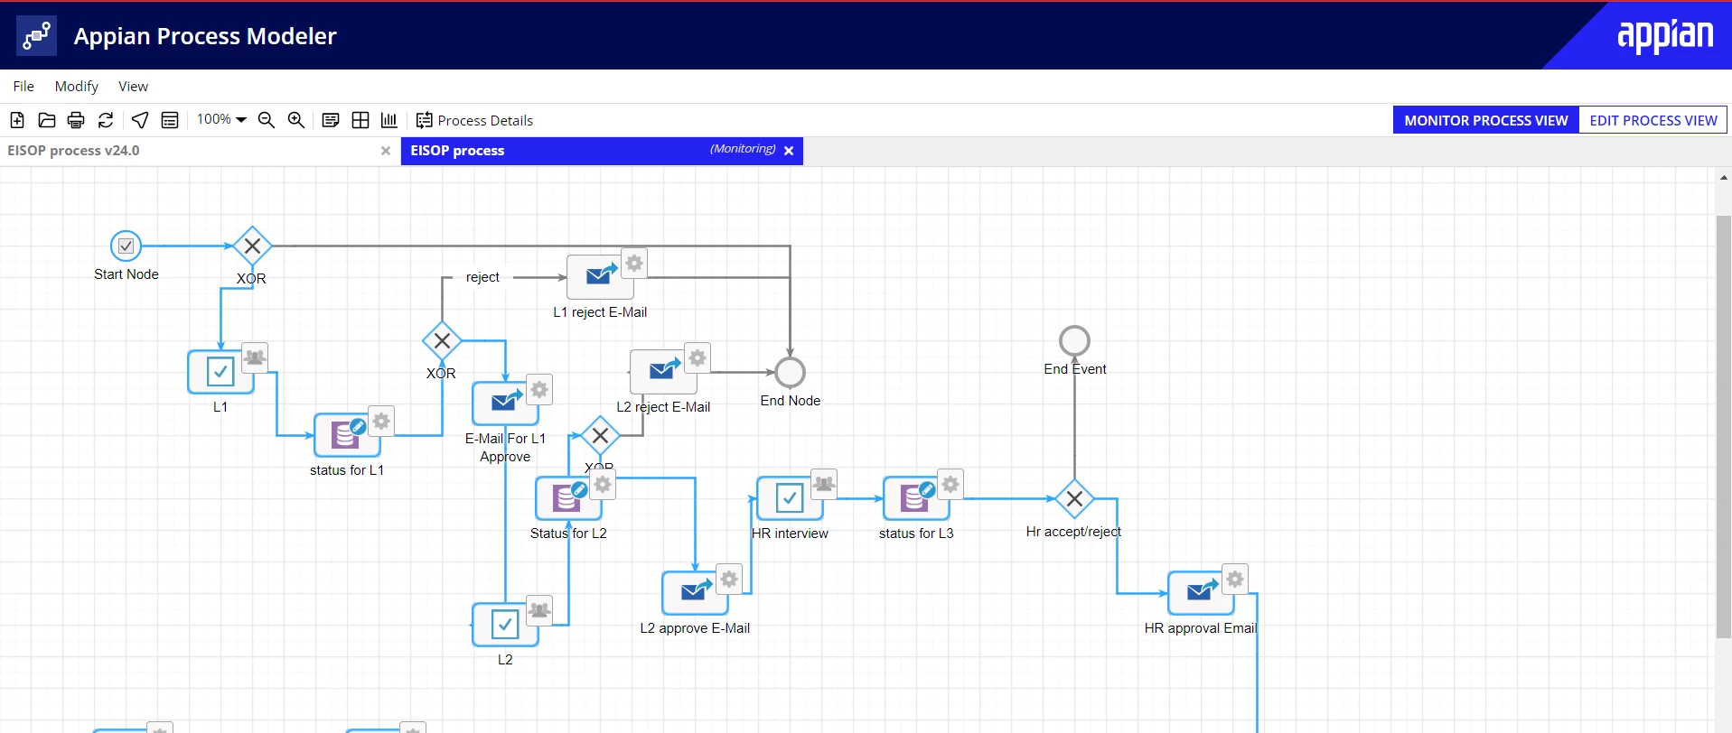Select the E-Mail For L1 Approve node

[x=505, y=404]
